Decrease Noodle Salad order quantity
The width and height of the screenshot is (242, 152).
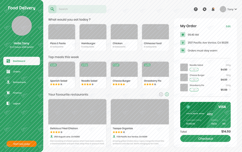click(192, 70)
